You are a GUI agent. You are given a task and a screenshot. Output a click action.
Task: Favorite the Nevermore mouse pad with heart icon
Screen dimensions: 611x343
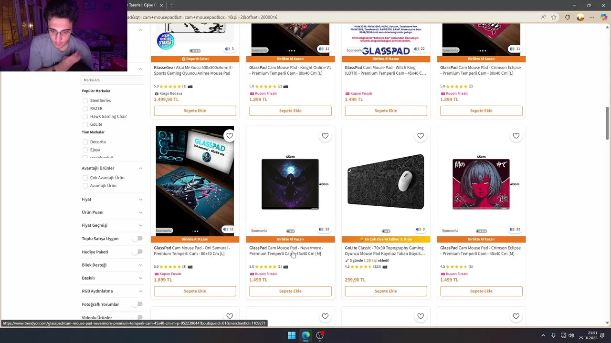coord(325,136)
